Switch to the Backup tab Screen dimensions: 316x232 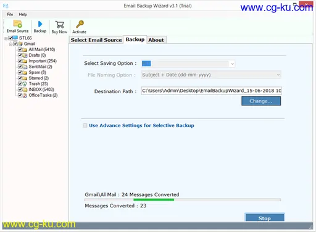pos(135,39)
